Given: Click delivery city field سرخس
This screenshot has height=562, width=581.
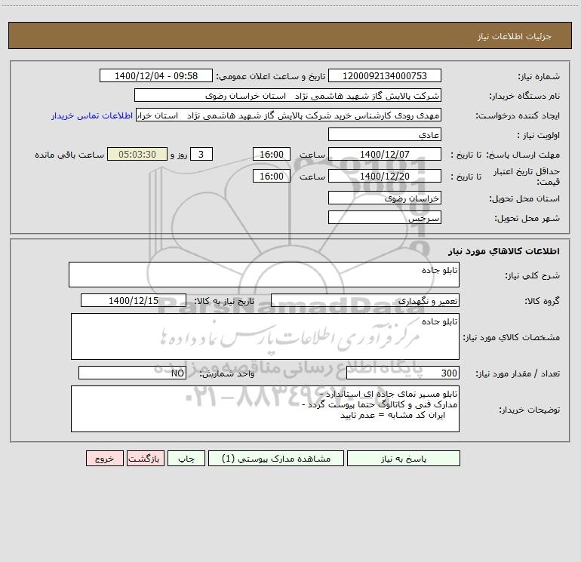Looking at the screenshot, I should click(x=385, y=217).
